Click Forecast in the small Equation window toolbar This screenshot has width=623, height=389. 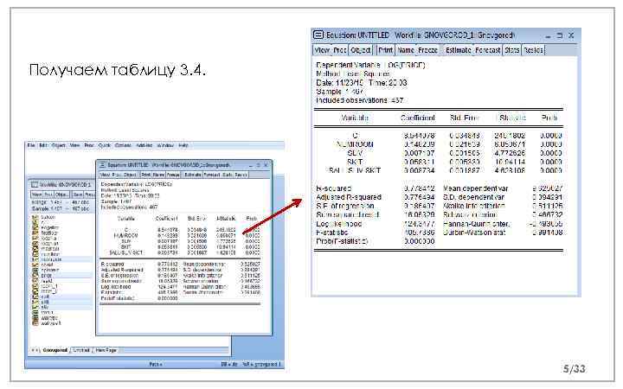[211, 175]
